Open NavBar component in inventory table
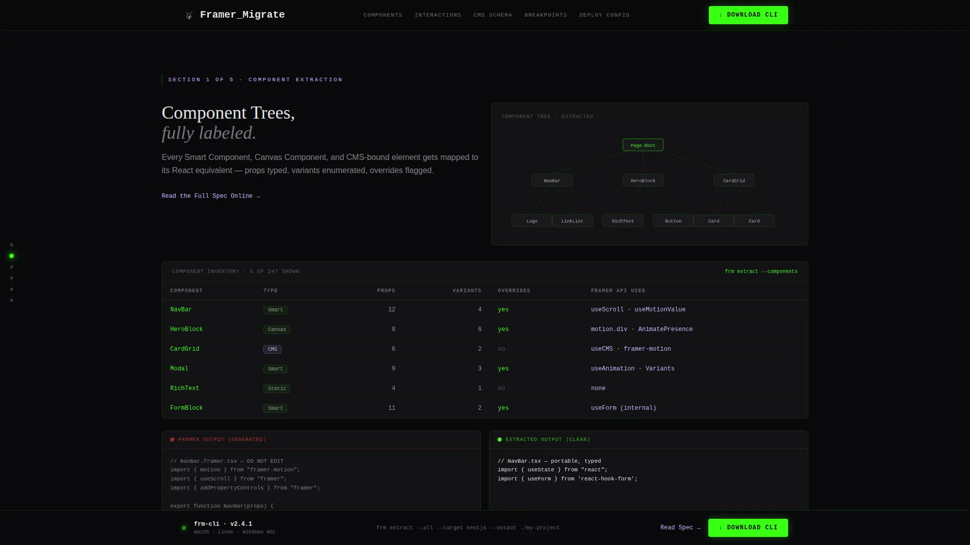This screenshot has width=970, height=545. pos(181,309)
